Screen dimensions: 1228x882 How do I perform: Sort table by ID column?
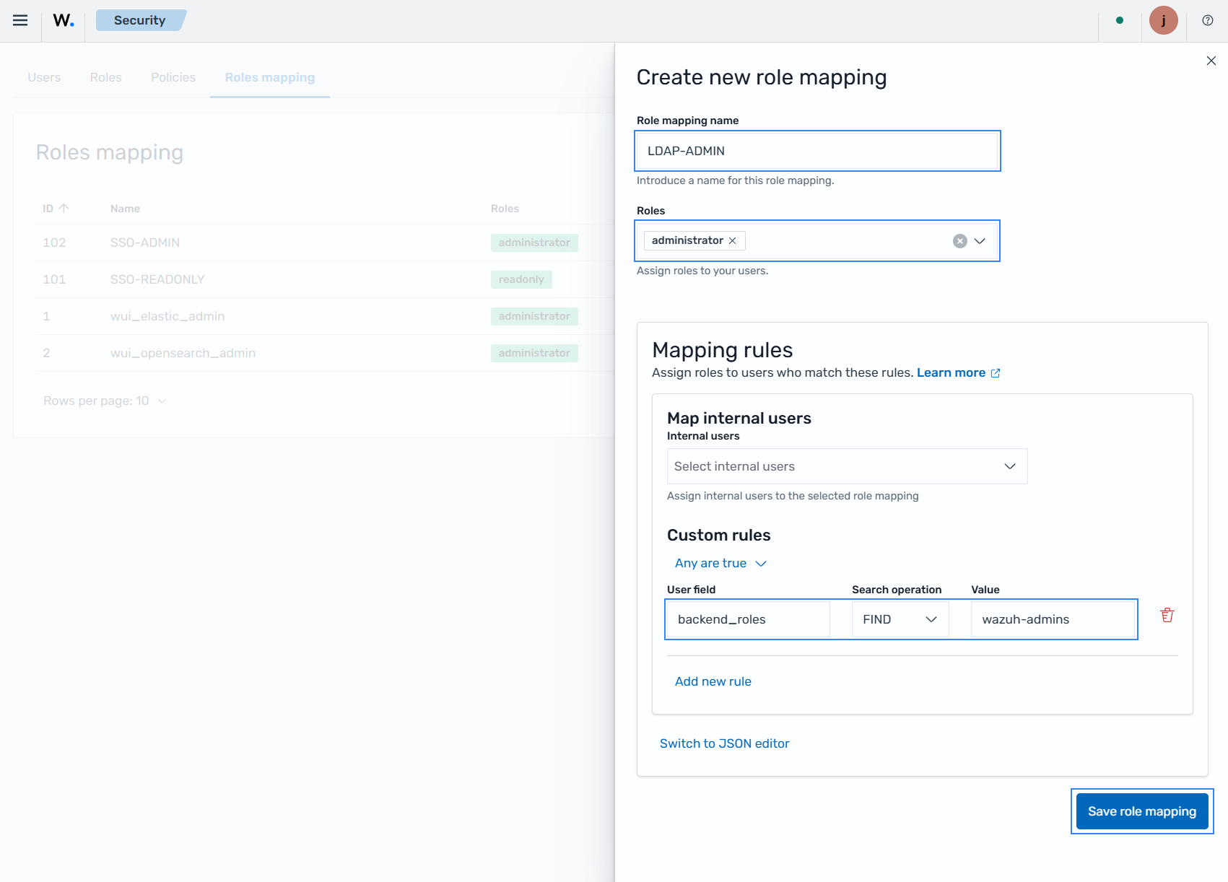coord(56,209)
